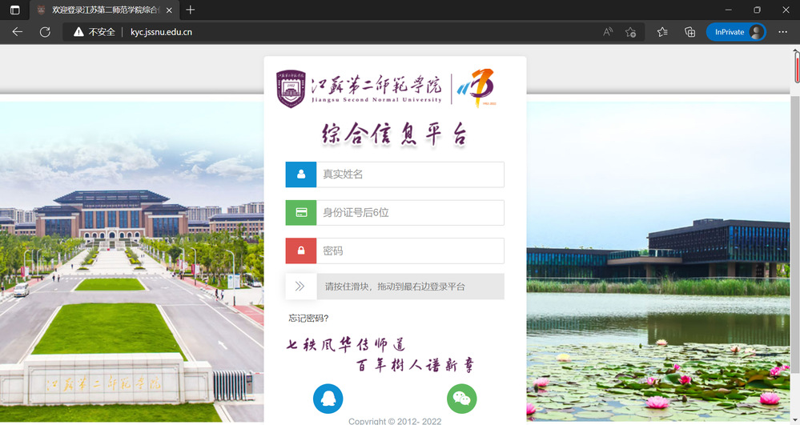This screenshot has width=800, height=425.
Task: Type in the 真实姓名 name field
Action: [409, 174]
